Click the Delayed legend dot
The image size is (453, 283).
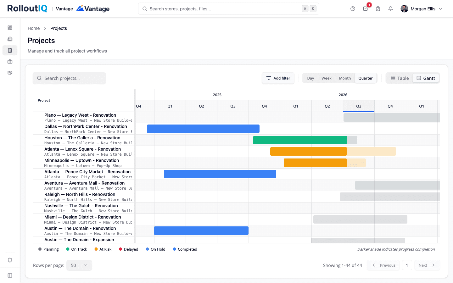120,249
